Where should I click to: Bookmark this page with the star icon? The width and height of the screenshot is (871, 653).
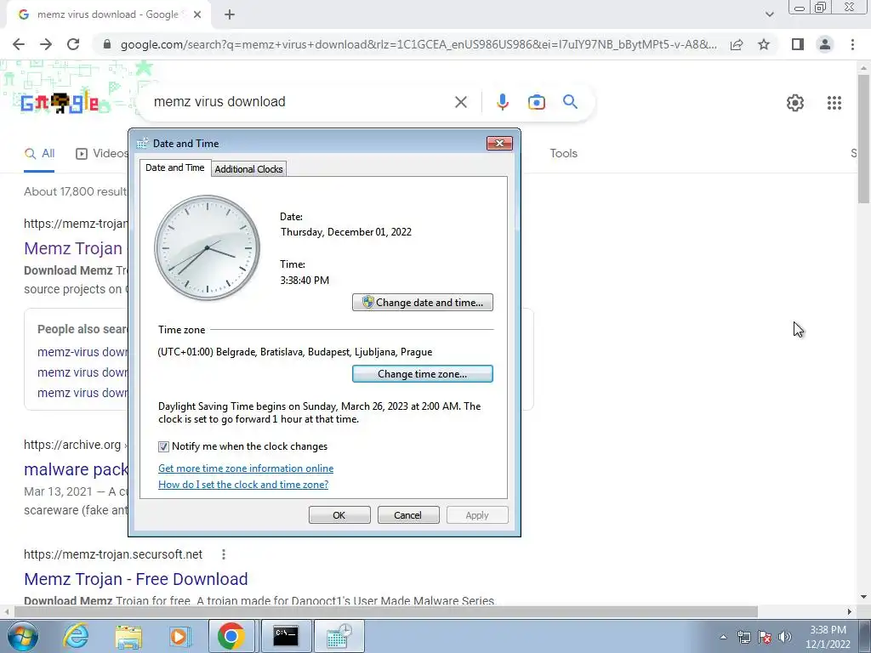point(764,44)
